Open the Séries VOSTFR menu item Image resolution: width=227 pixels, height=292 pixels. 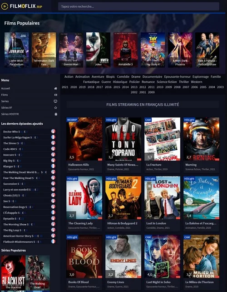tap(29, 114)
